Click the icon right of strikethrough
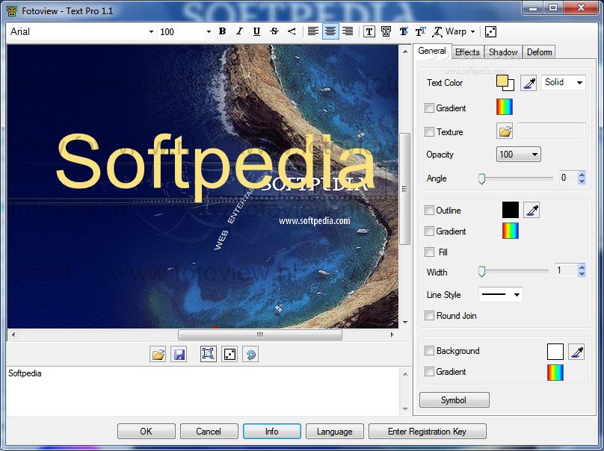Screen dimensions: 604x451 click(292, 31)
